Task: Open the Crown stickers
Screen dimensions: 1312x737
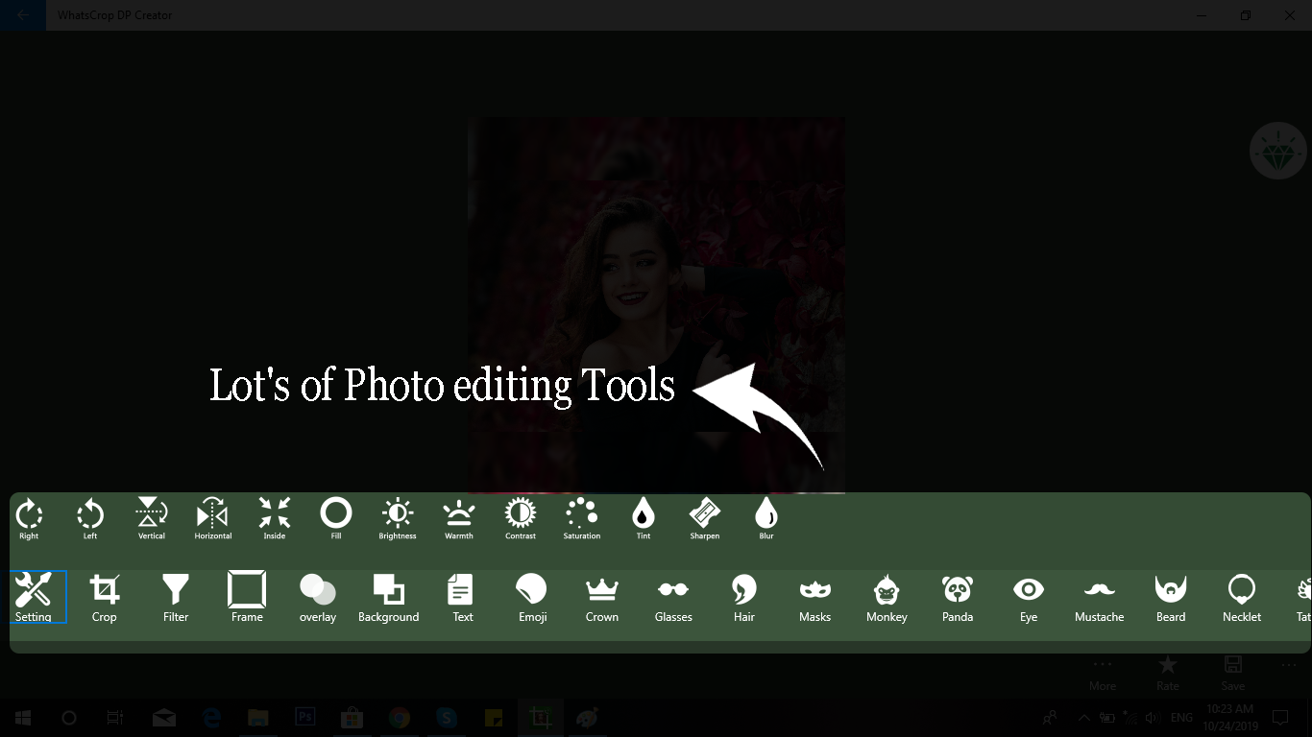Action: (602, 597)
